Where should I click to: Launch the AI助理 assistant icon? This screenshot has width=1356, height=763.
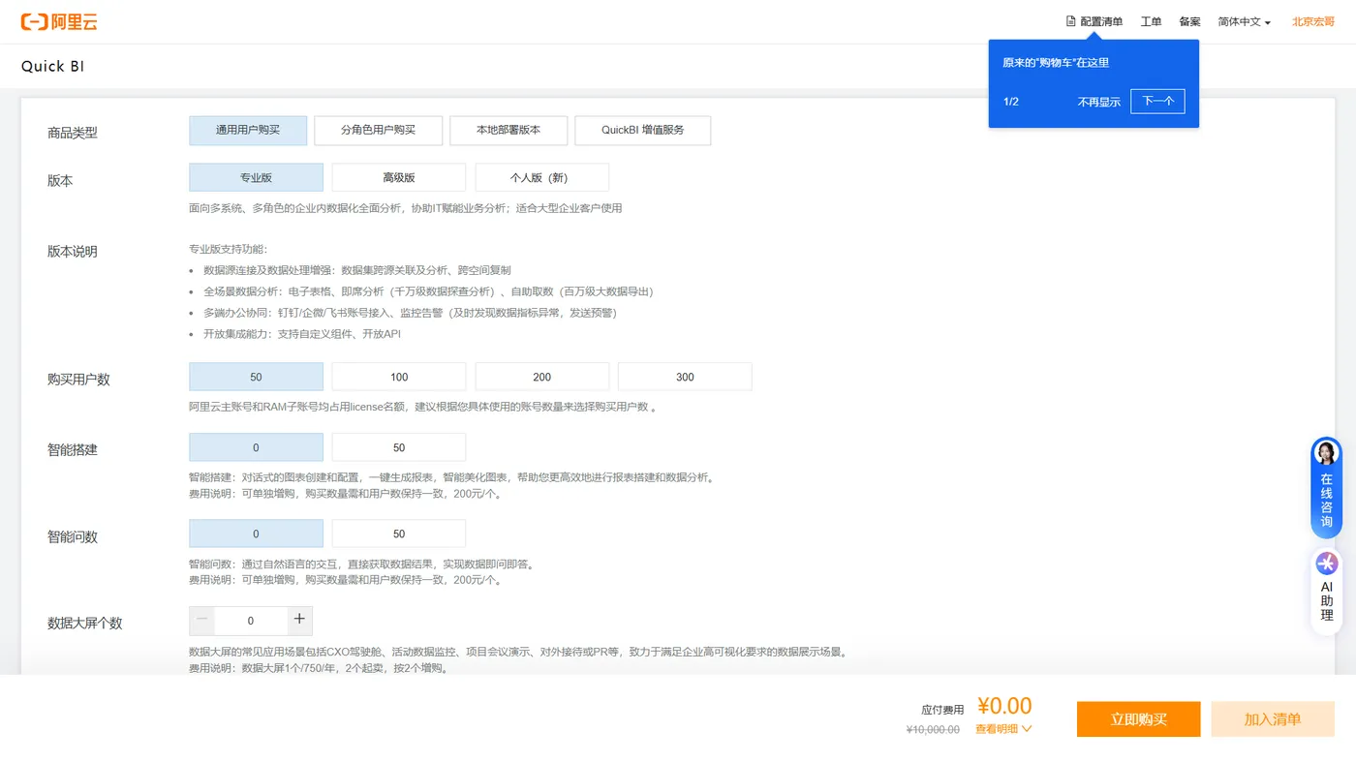point(1326,564)
